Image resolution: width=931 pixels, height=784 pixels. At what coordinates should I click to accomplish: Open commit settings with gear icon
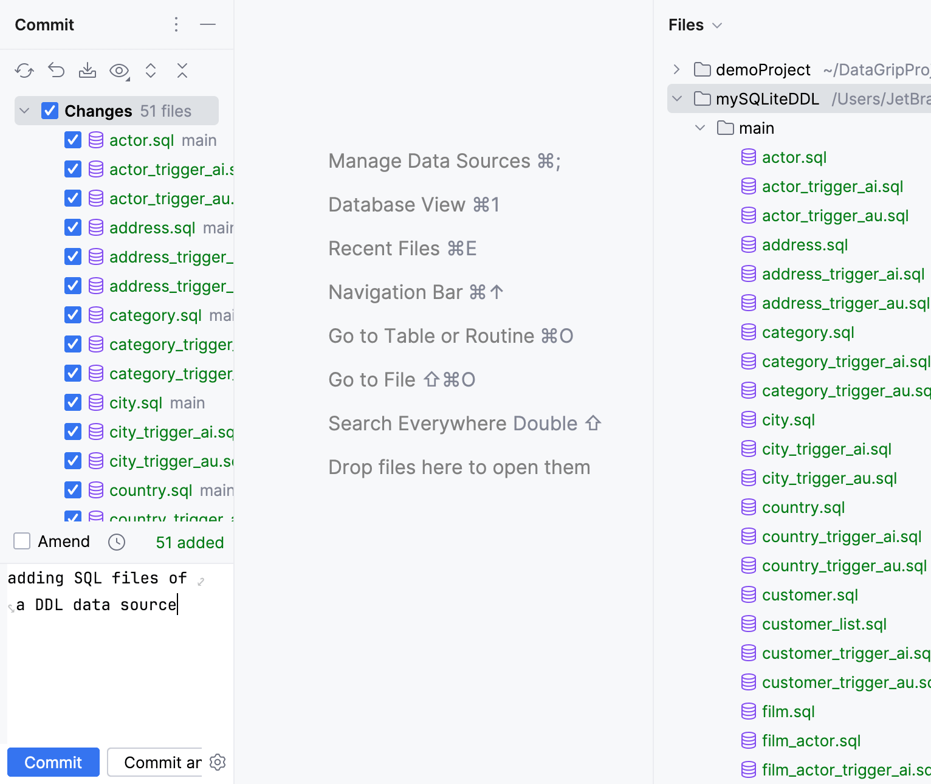tap(218, 762)
